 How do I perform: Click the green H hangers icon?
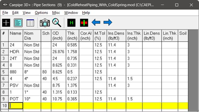click(x=71, y=23)
